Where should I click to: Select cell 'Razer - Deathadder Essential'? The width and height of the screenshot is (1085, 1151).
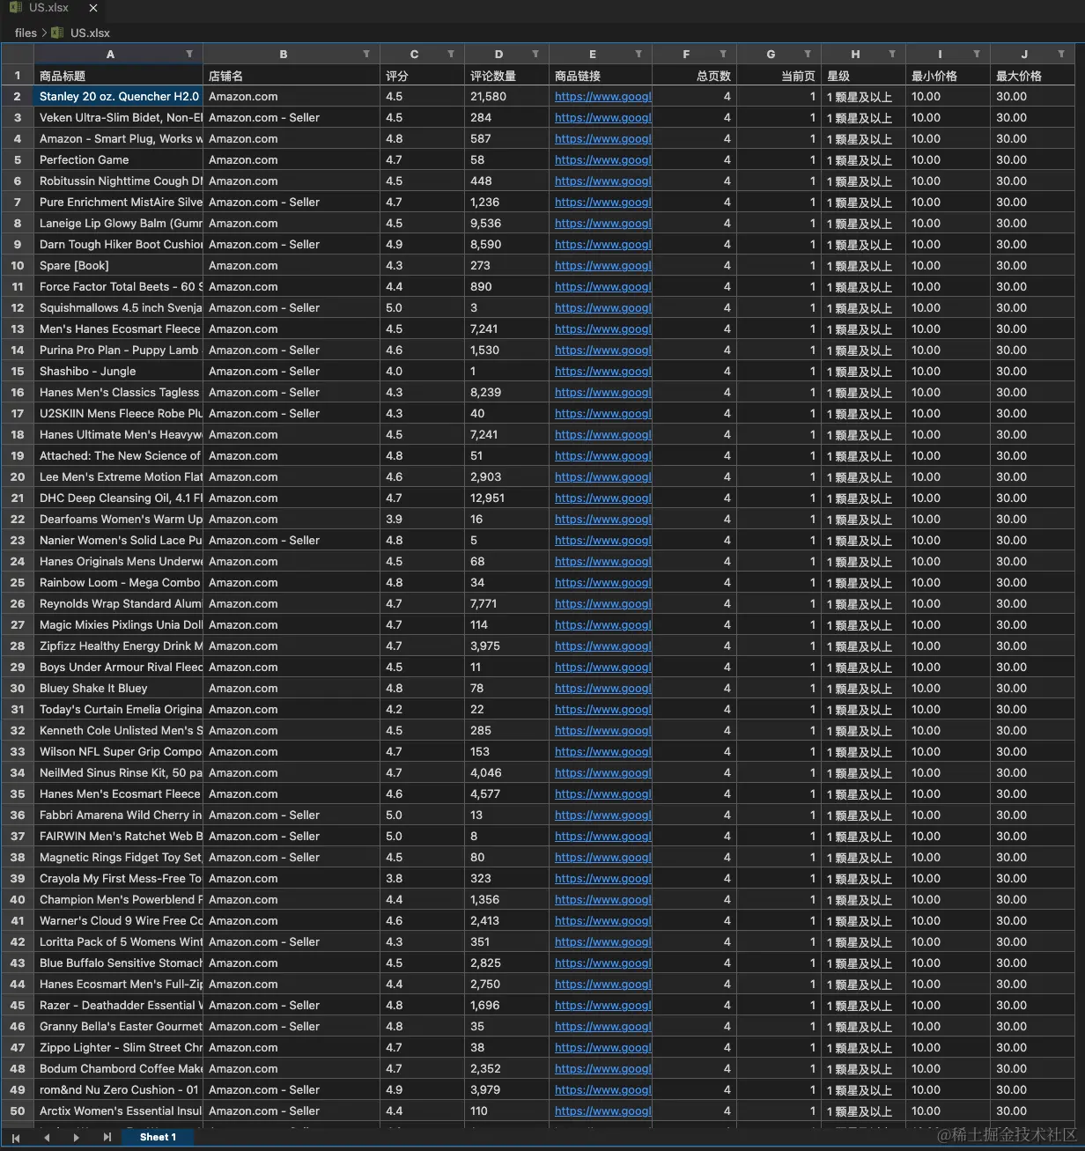coord(119,1006)
